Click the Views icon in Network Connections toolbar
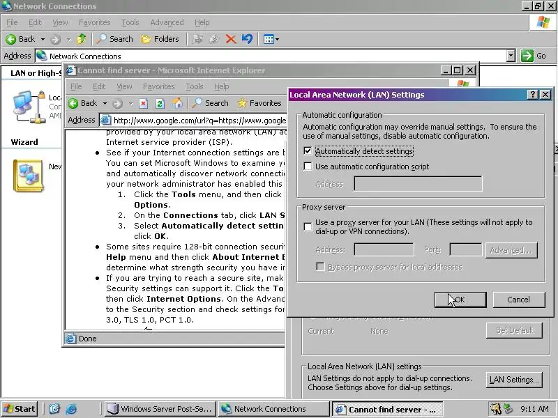558x418 pixels. coord(269,39)
